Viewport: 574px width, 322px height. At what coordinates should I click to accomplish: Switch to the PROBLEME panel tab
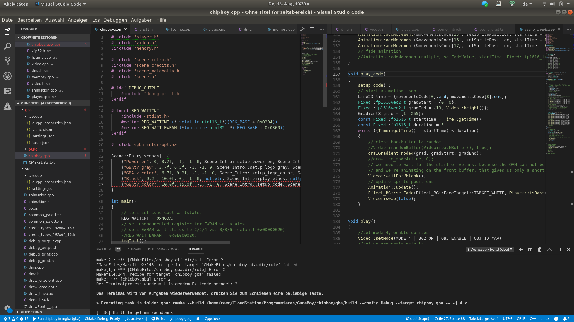click(105, 249)
